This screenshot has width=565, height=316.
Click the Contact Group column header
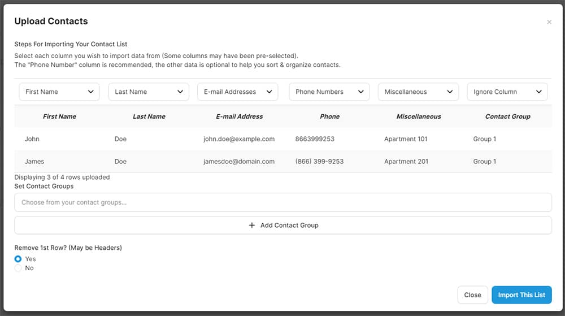(507, 116)
